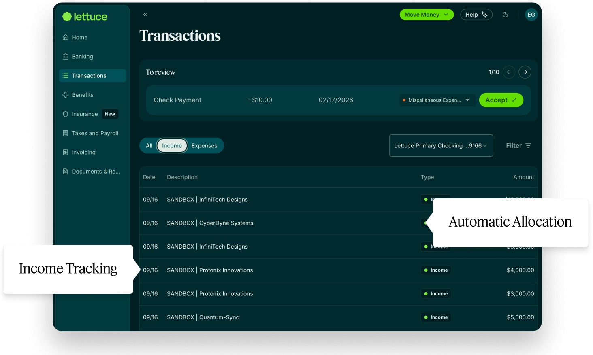
Task: Click the Amount column header
Action: point(524,177)
